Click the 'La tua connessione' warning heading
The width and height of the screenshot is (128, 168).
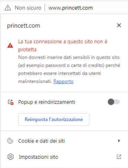63,46
